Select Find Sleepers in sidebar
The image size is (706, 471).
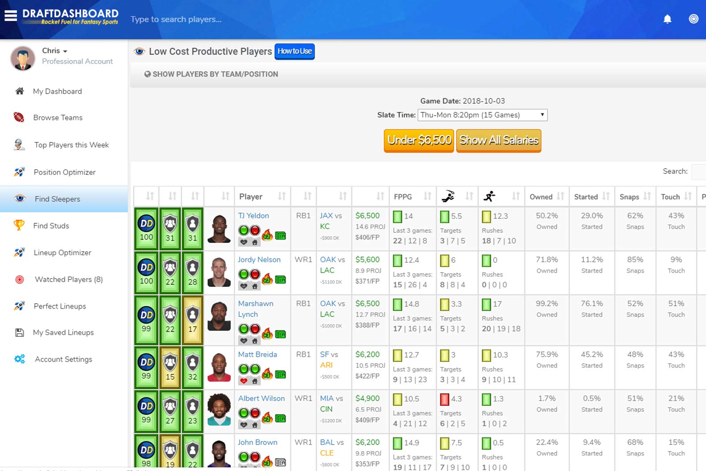[x=64, y=199]
